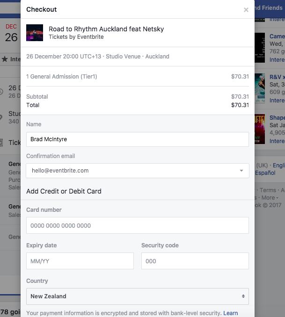Click the ticket icon beside Tickets section
This screenshot has width=285, height=317.
[x=1, y=143]
